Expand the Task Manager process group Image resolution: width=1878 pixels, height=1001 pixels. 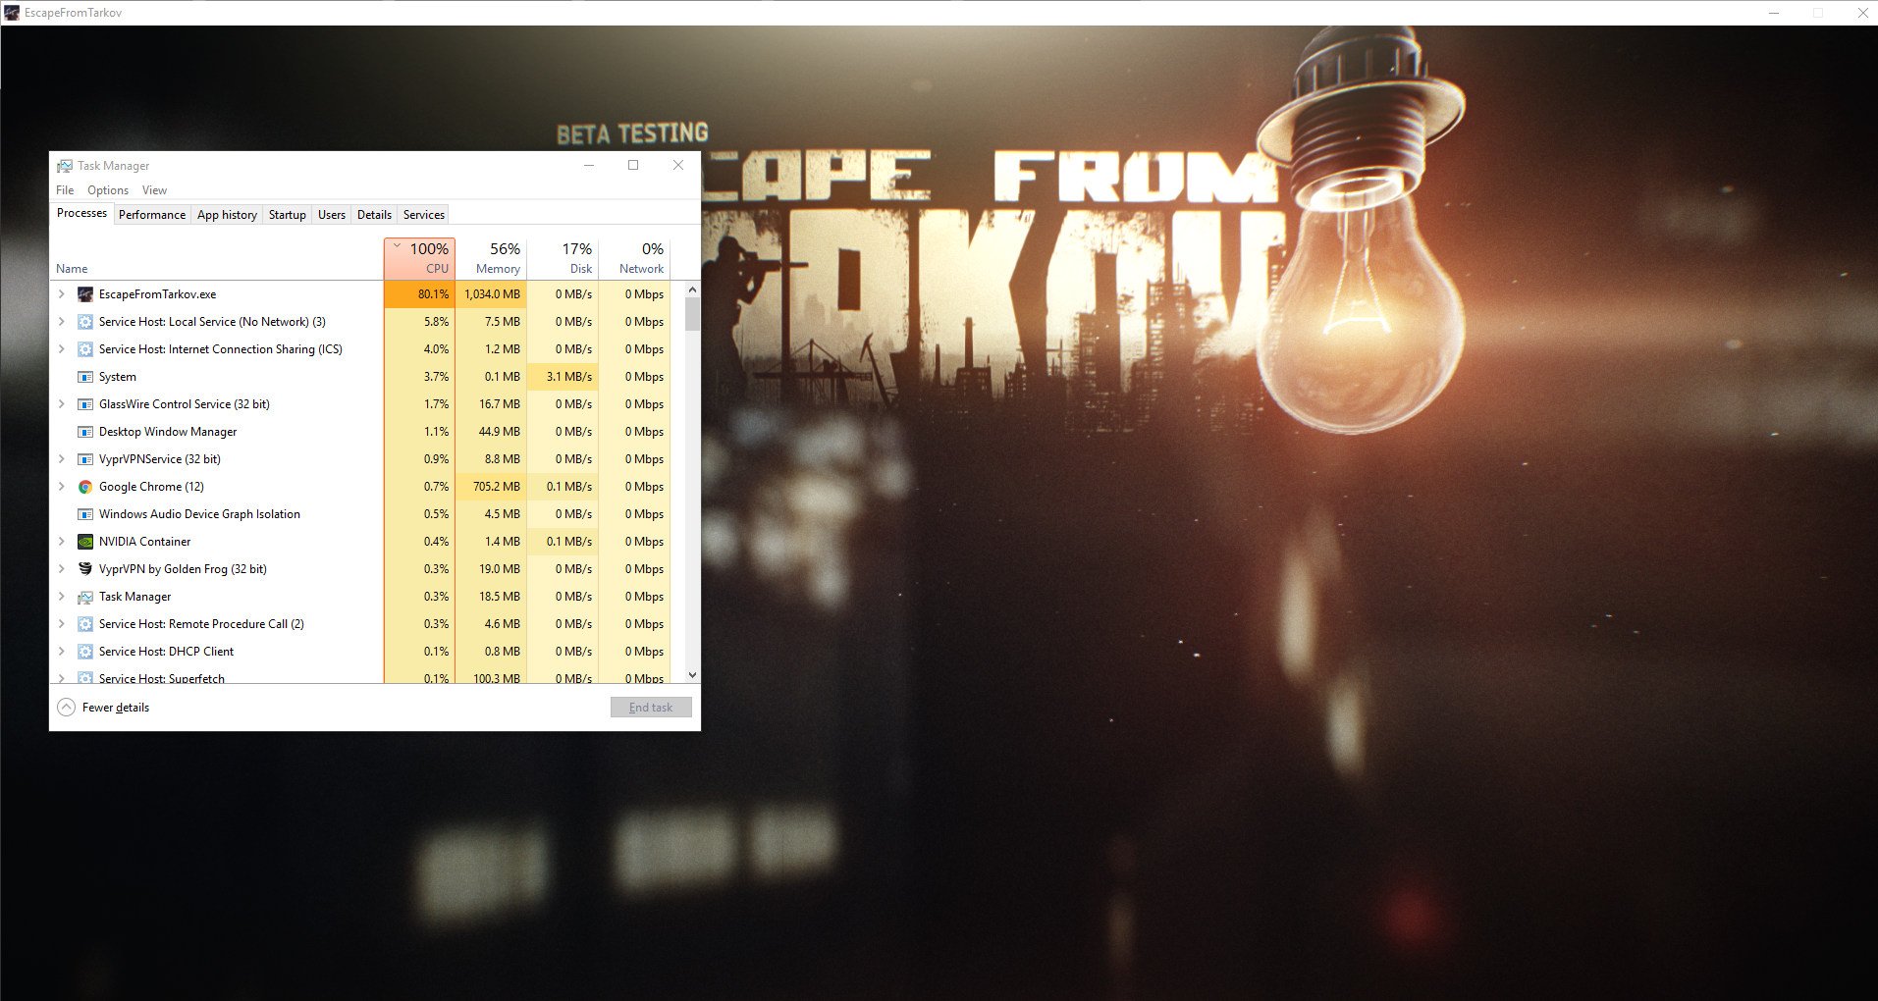click(x=61, y=597)
